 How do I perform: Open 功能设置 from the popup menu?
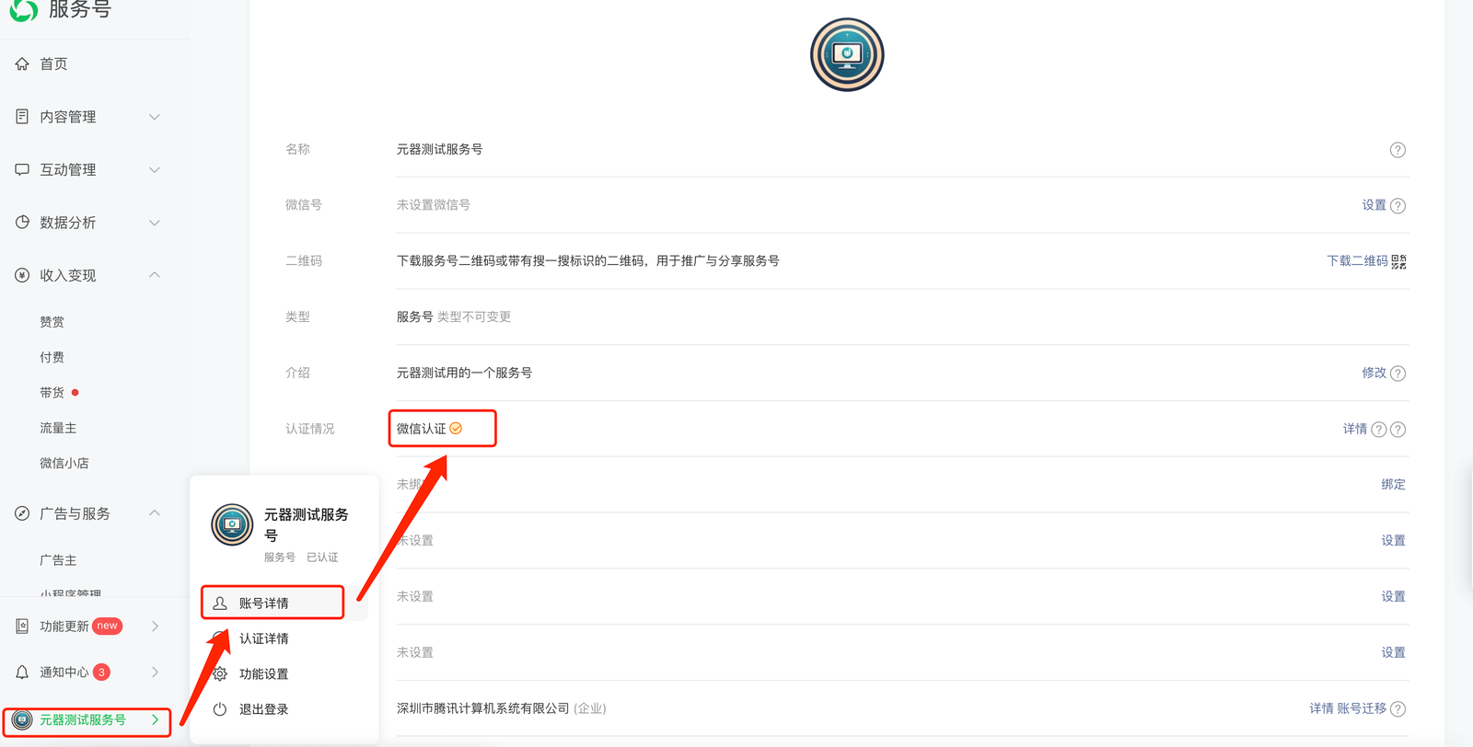tap(264, 674)
